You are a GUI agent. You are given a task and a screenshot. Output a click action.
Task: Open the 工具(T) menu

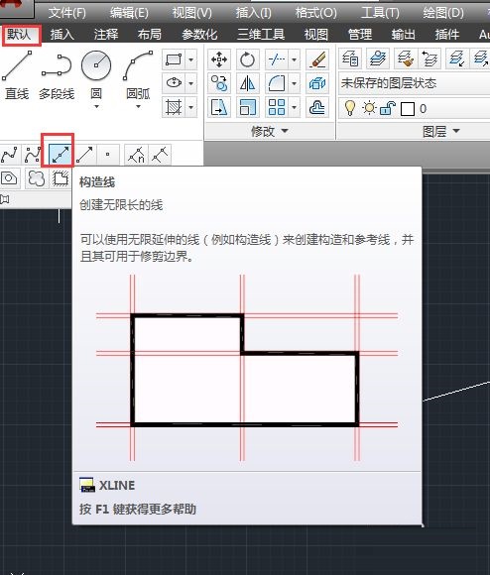[380, 13]
